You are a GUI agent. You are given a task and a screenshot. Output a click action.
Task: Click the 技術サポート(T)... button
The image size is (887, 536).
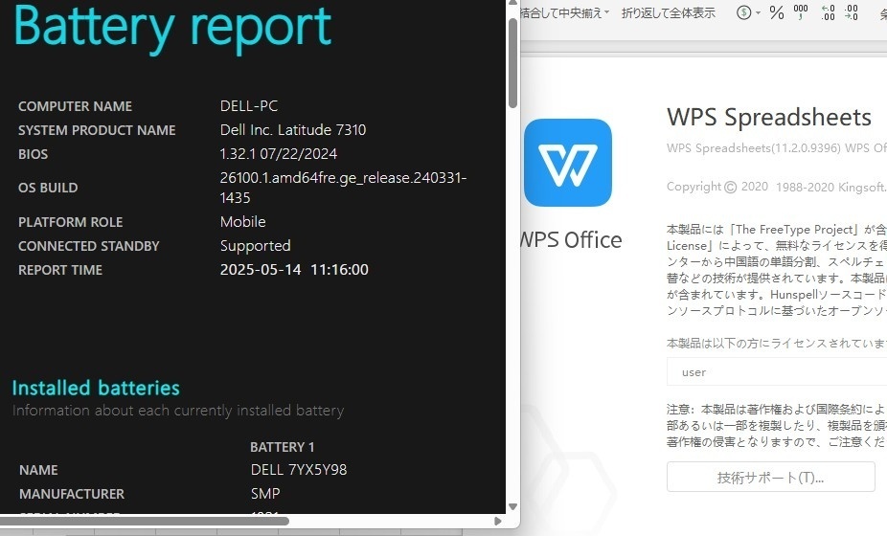(770, 478)
